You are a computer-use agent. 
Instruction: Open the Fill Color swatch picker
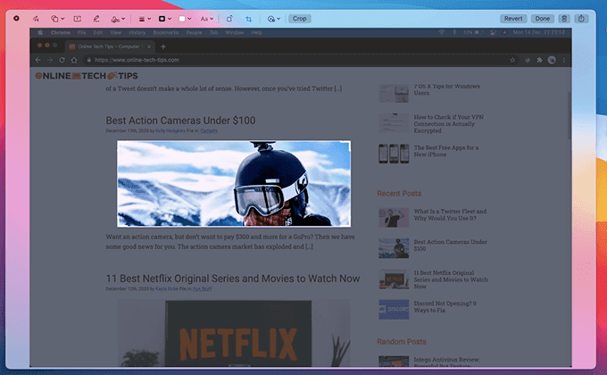[185, 18]
